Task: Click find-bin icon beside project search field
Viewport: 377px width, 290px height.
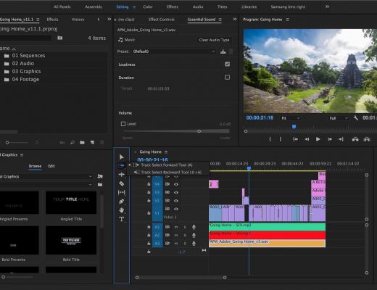Action: point(59,38)
